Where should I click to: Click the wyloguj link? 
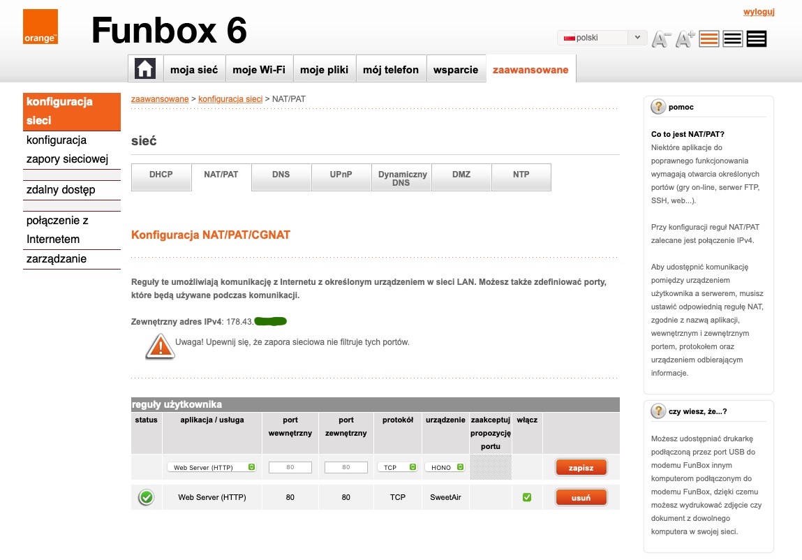coord(758,12)
